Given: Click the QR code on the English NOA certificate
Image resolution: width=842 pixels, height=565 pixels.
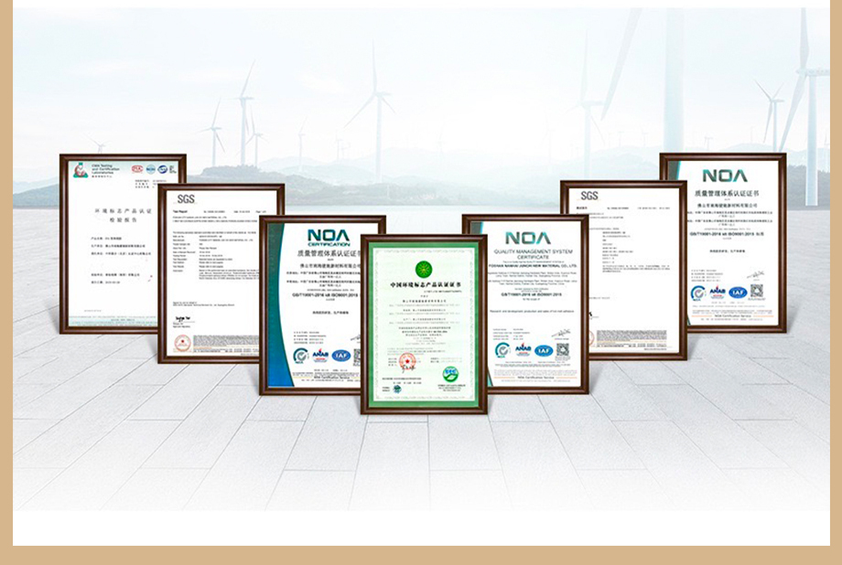Looking at the screenshot, I should tap(562, 349).
